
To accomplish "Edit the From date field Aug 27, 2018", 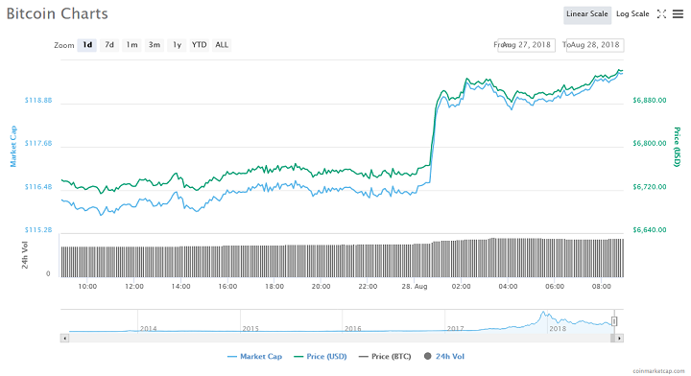I will coord(526,45).
